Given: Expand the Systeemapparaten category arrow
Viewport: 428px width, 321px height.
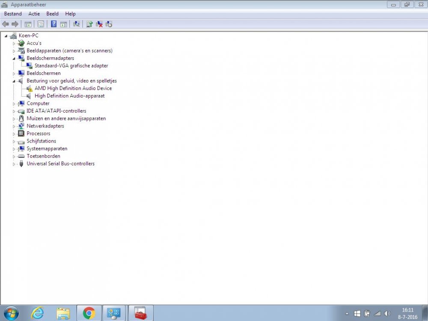Looking at the screenshot, I should [14, 149].
